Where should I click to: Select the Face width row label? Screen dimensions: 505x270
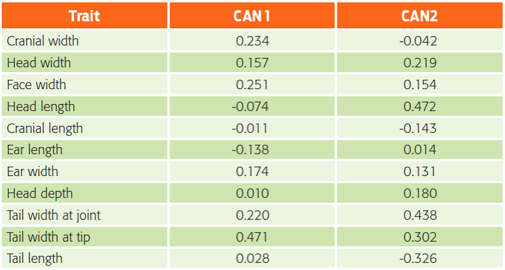pos(37,84)
